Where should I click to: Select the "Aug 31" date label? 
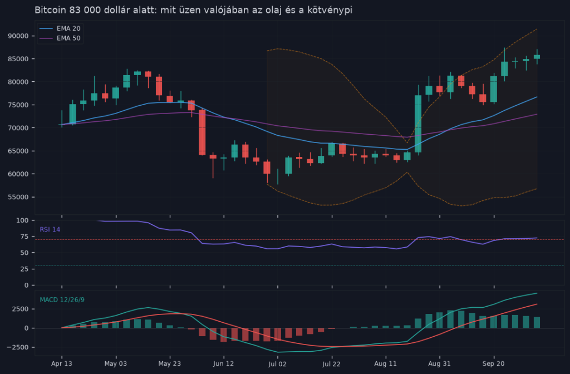pyautogui.click(x=440, y=363)
